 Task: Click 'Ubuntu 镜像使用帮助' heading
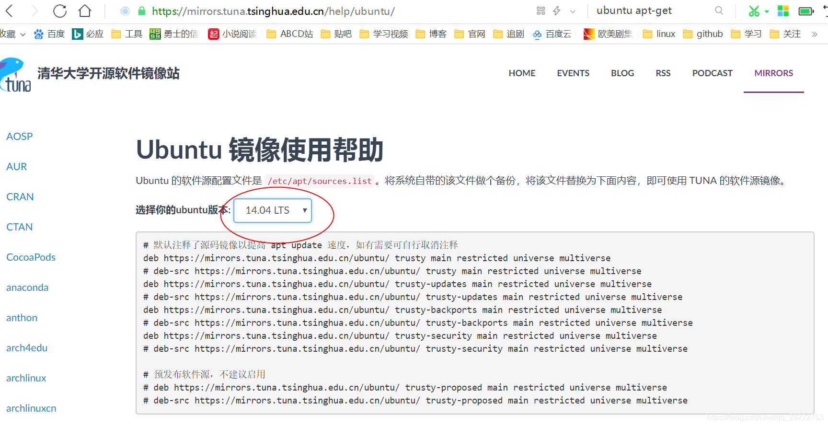(260, 150)
